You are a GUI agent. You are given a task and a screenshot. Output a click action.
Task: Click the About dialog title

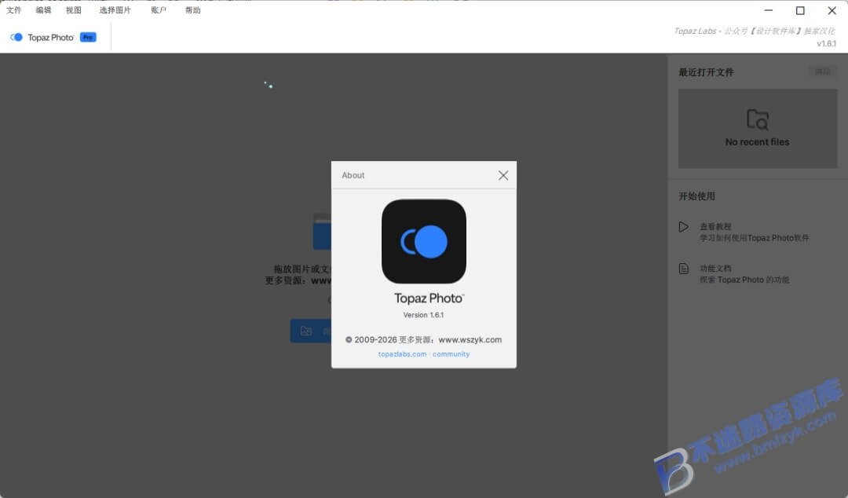(x=353, y=175)
